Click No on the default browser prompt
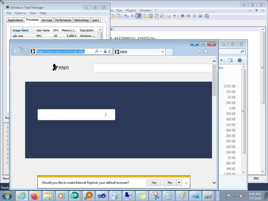The height and width of the screenshot is (201, 268). (170, 182)
